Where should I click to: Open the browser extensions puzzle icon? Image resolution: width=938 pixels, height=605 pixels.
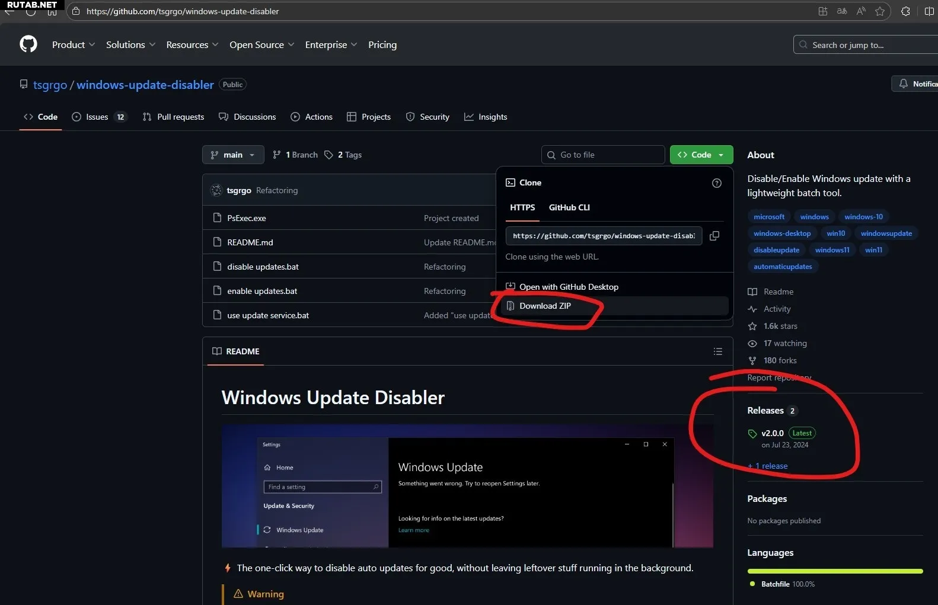[x=905, y=11]
